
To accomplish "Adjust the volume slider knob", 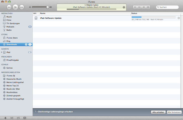I will (x=47, y=7).
